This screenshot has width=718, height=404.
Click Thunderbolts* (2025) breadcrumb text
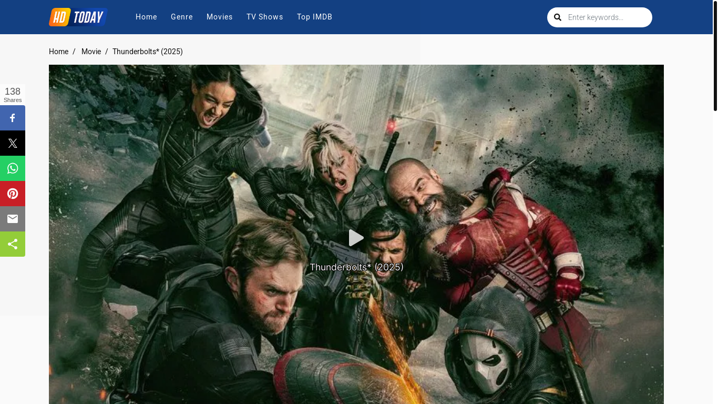(x=148, y=52)
